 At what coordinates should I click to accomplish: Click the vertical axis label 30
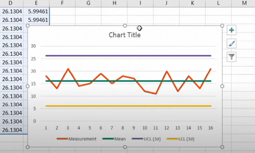(x=33, y=46)
